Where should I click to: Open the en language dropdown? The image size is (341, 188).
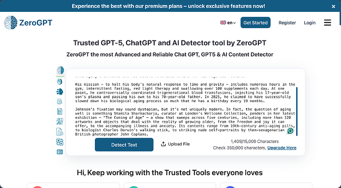(228, 23)
